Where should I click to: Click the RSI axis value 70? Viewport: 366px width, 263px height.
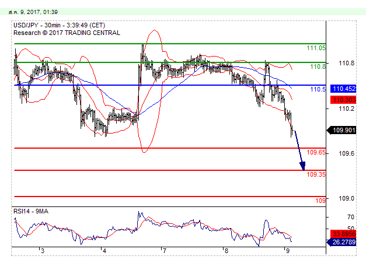351,218
